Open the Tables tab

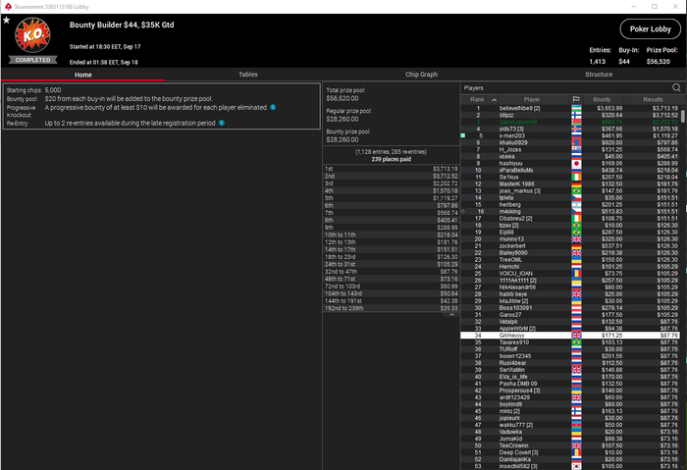pyautogui.click(x=248, y=75)
